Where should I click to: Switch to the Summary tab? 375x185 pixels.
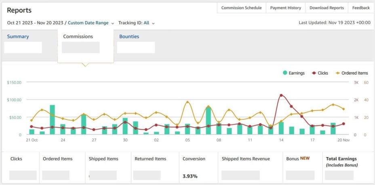[x=18, y=36]
